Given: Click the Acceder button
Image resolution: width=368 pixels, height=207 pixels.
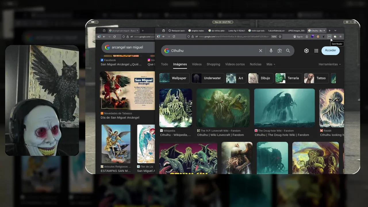Looking at the screenshot, I should 330,50.
